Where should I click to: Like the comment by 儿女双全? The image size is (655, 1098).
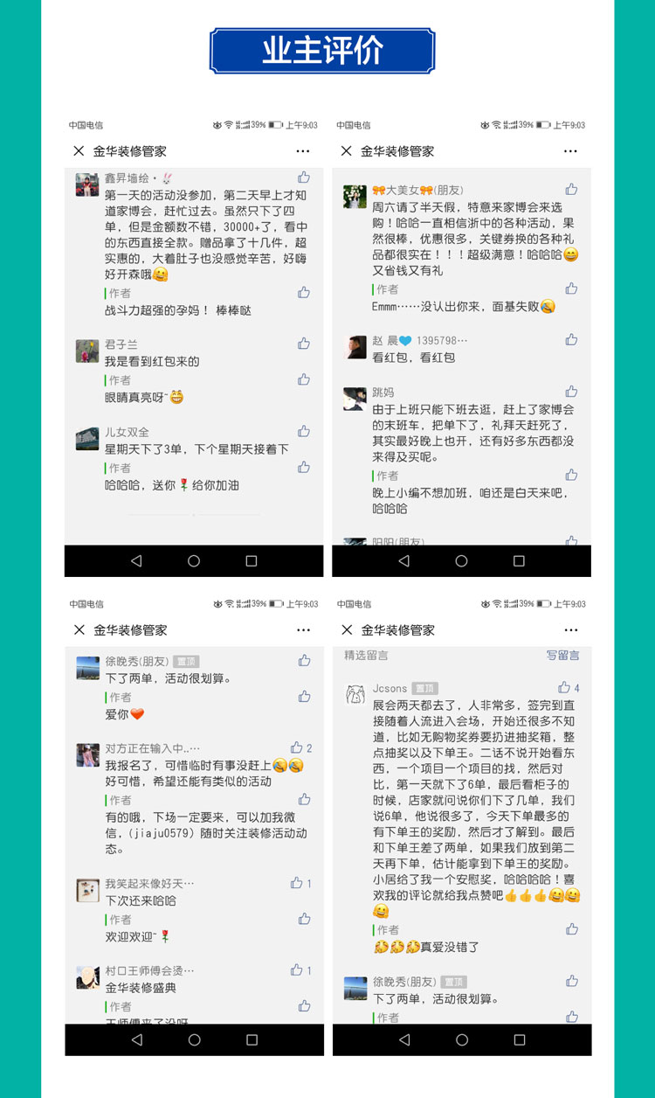click(304, 432)
